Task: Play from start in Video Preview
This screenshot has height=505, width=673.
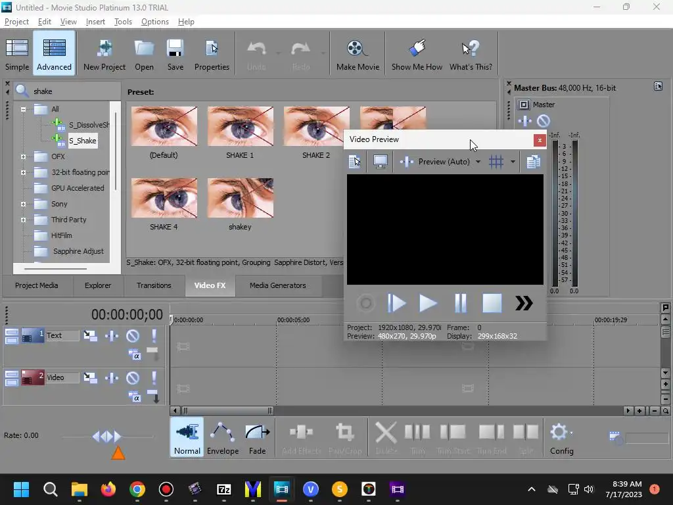Action: coord(396,303)
